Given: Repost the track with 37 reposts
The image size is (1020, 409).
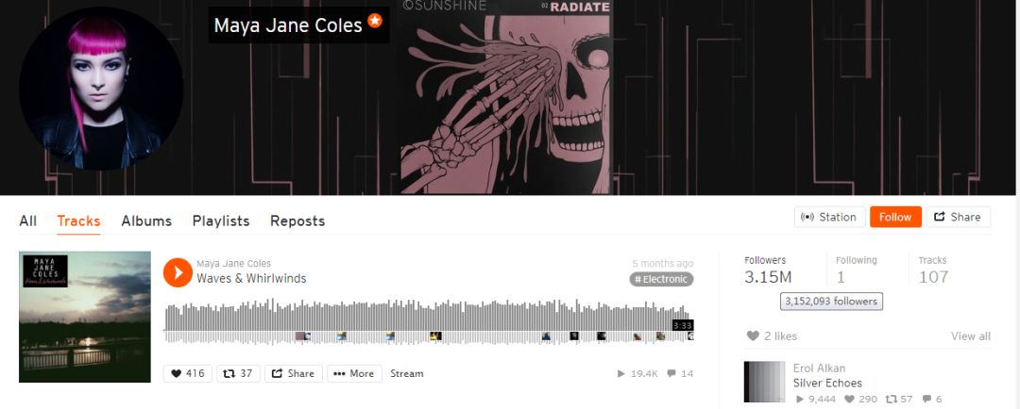Looking at the screenshot, I should click(238, 373).
